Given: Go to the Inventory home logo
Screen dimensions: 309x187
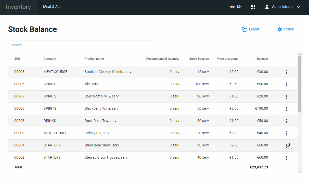Looking at the screenshot, I should coord(18,7).
